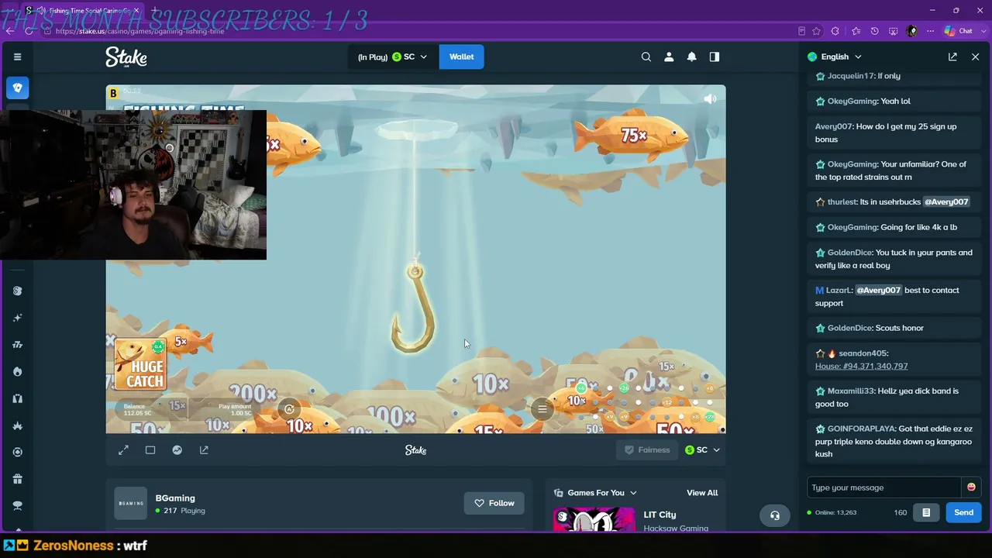The height and width of the screenshot is (558, 992).
Task: Open the browser favorites list
Action: (x=856, y=31)
